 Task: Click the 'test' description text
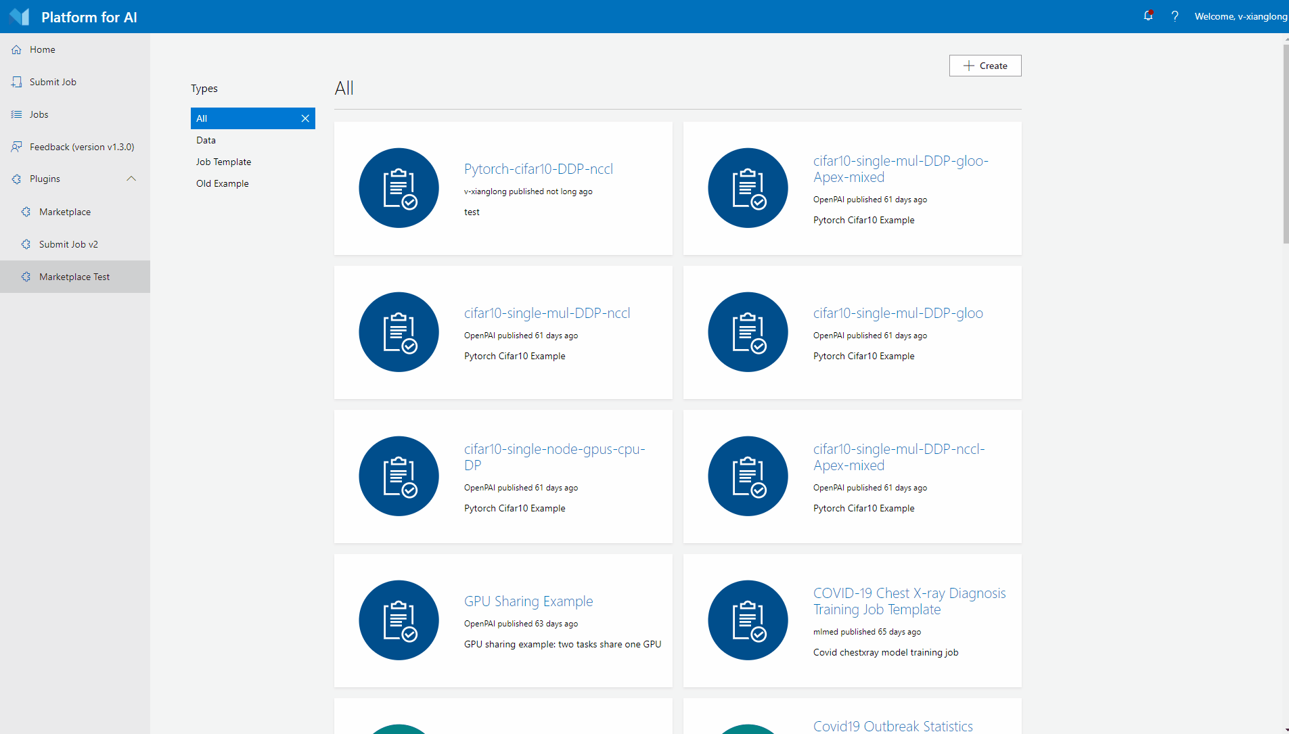[472, 212]
